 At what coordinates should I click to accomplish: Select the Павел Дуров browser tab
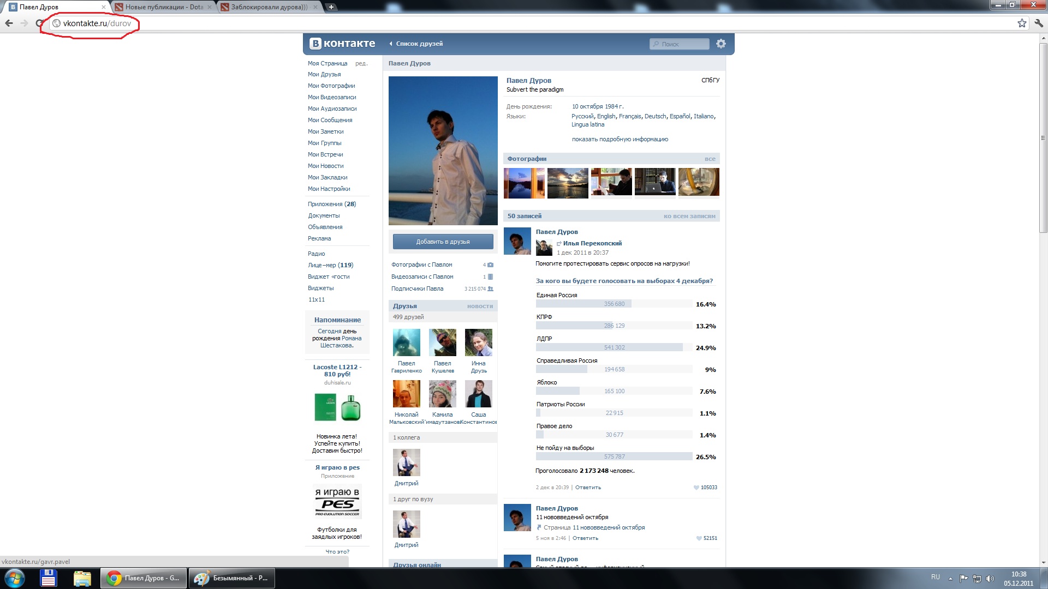57,7
